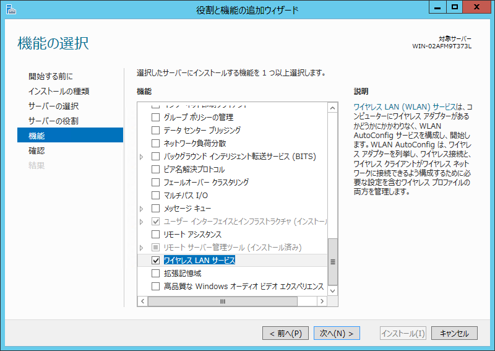Select マルチパス I/O feature label
The image size is (495, 351).
click(x=186, y=196)
